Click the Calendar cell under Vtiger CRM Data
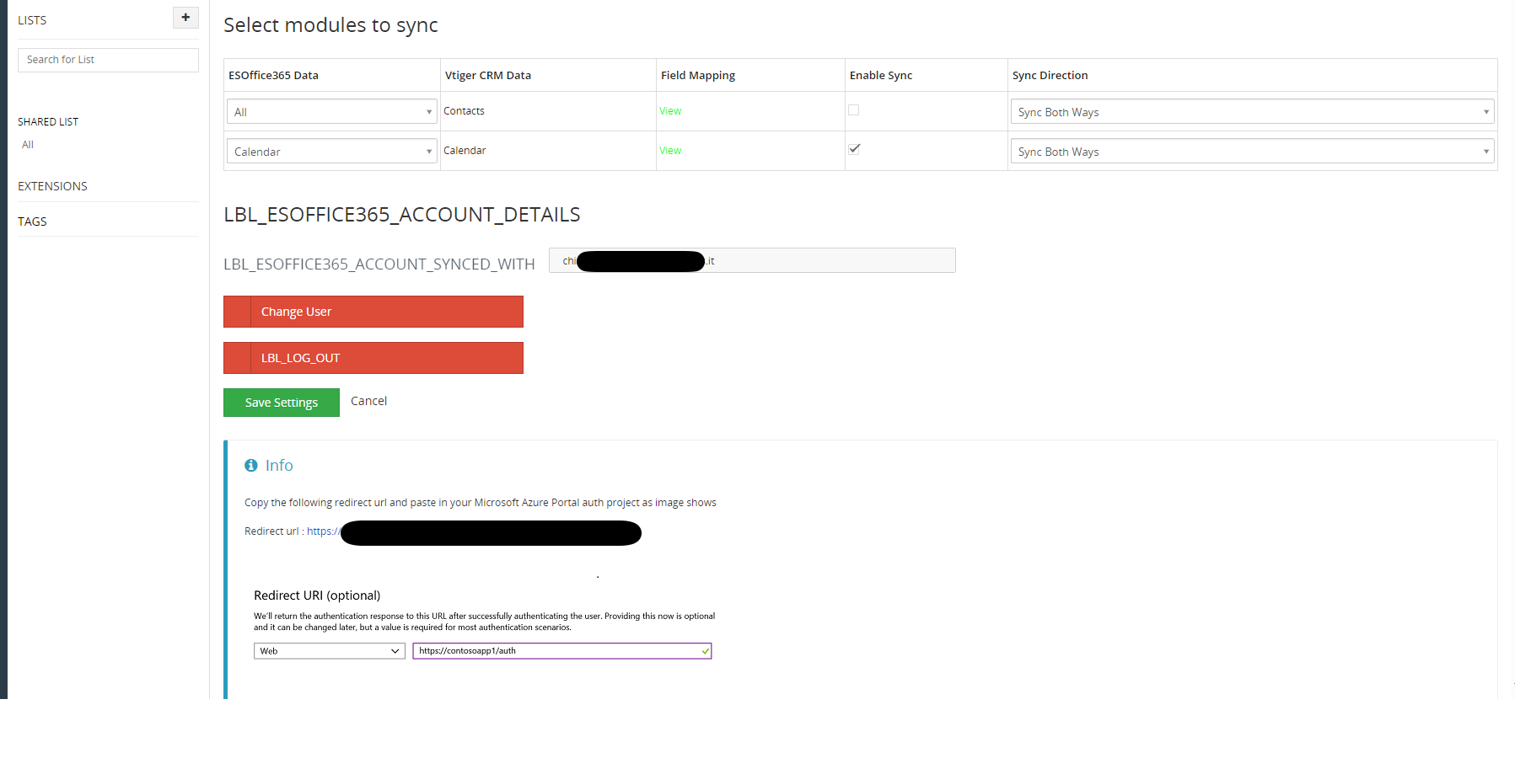 pyautogui.click(x=465, y=151)
